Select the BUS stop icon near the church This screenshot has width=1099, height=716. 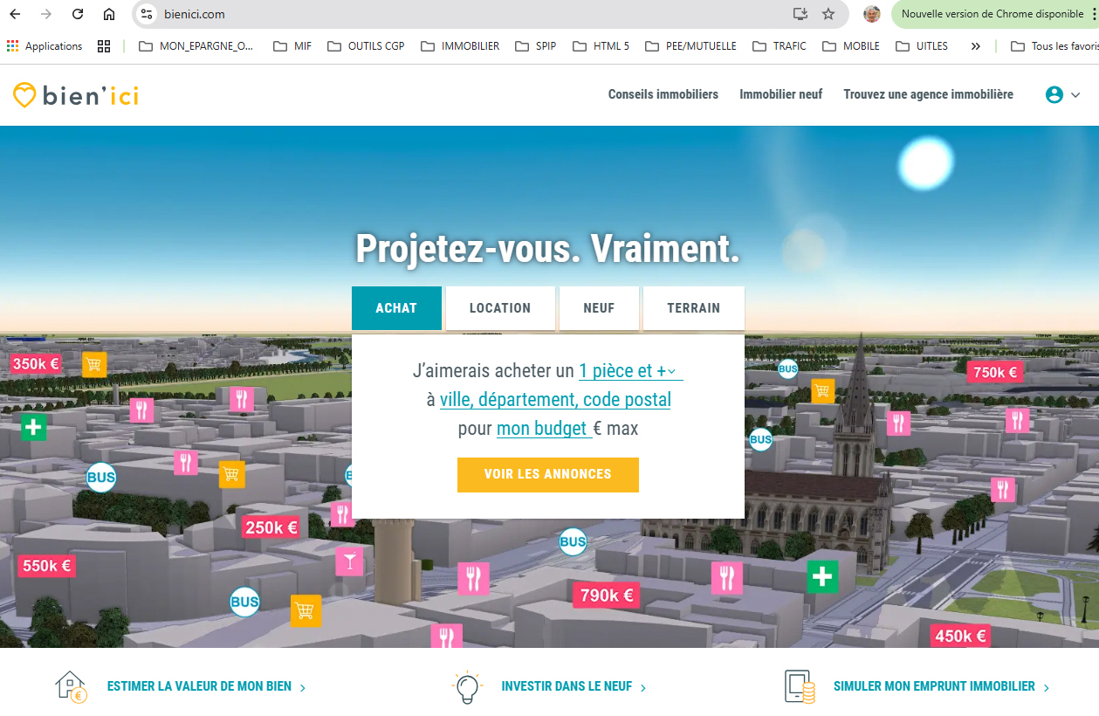tap(759, 439)
